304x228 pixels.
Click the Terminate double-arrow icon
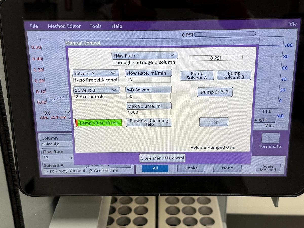coord(271,138)
